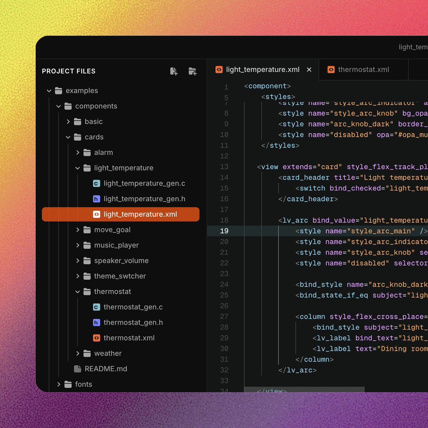Click the README.md file icon
Image resolution: width=428 pixels, height=428 pixels.
(x=77, y=369)
